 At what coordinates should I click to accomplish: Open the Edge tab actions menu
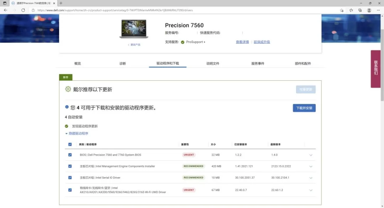tap(5, 3)
